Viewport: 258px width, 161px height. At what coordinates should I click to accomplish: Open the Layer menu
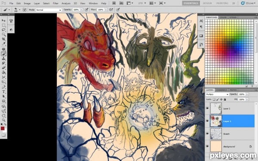click(37, 3)
